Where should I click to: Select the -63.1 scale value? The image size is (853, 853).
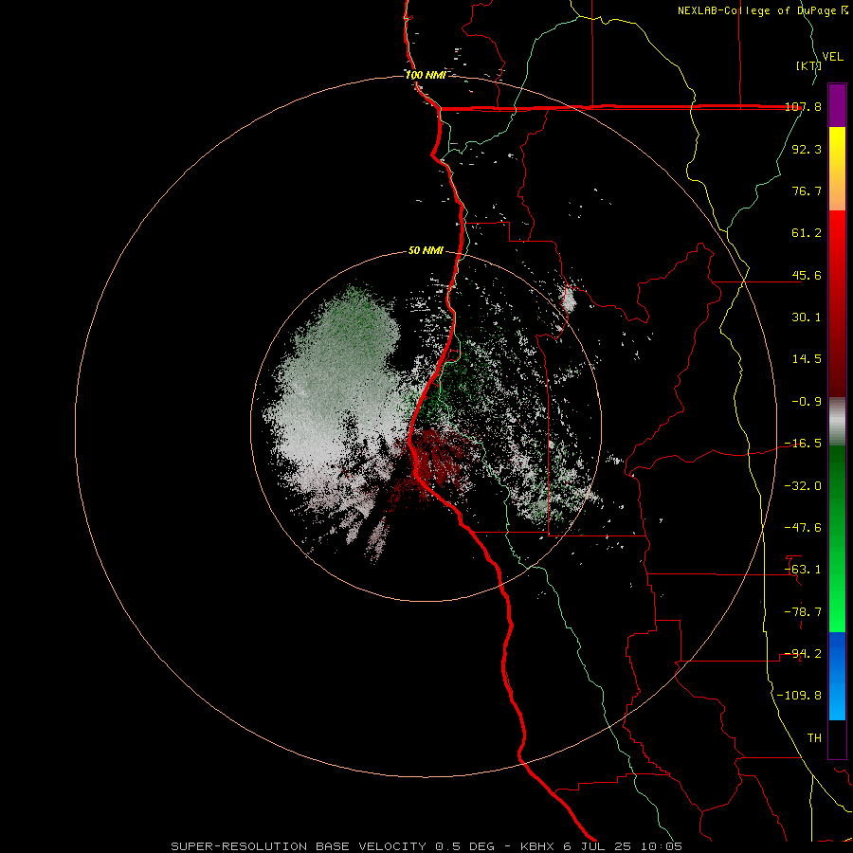click(803, 570)
